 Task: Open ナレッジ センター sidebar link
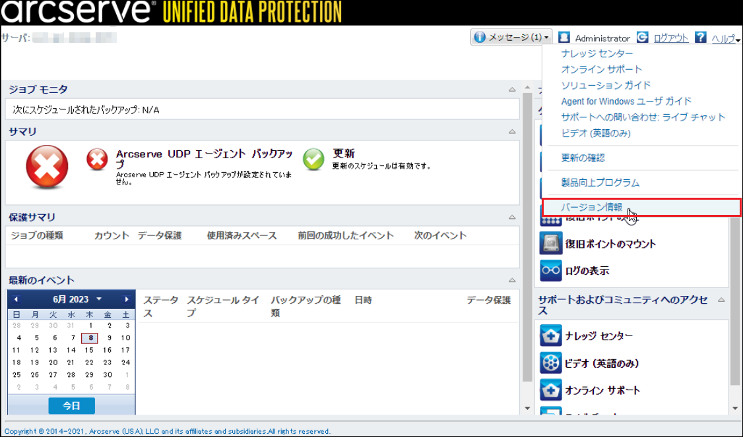599,335
